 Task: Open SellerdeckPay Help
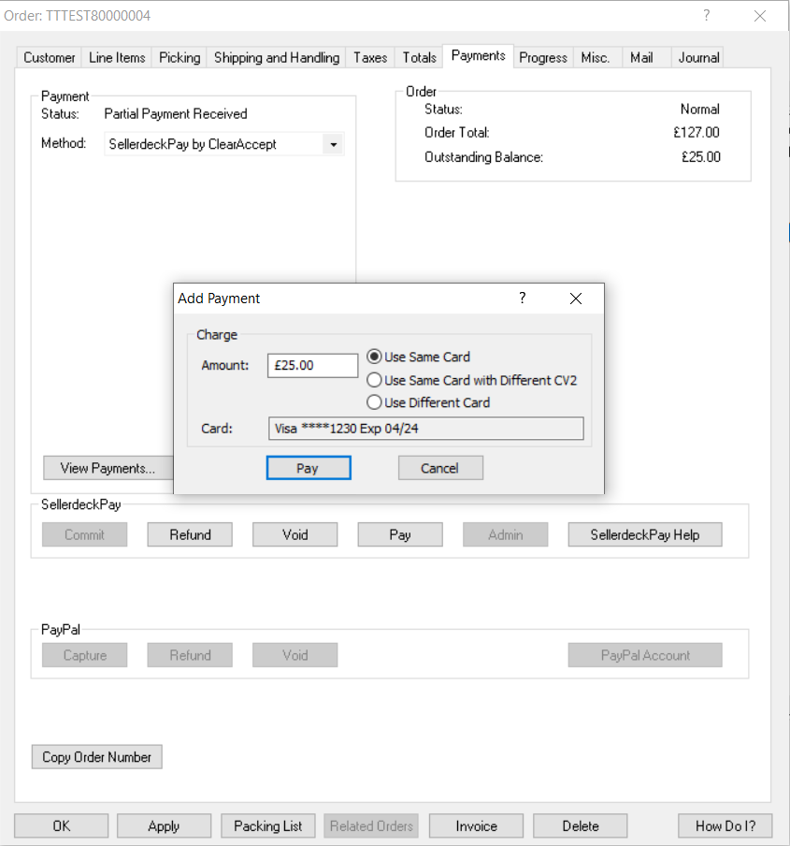pos(644,535)
